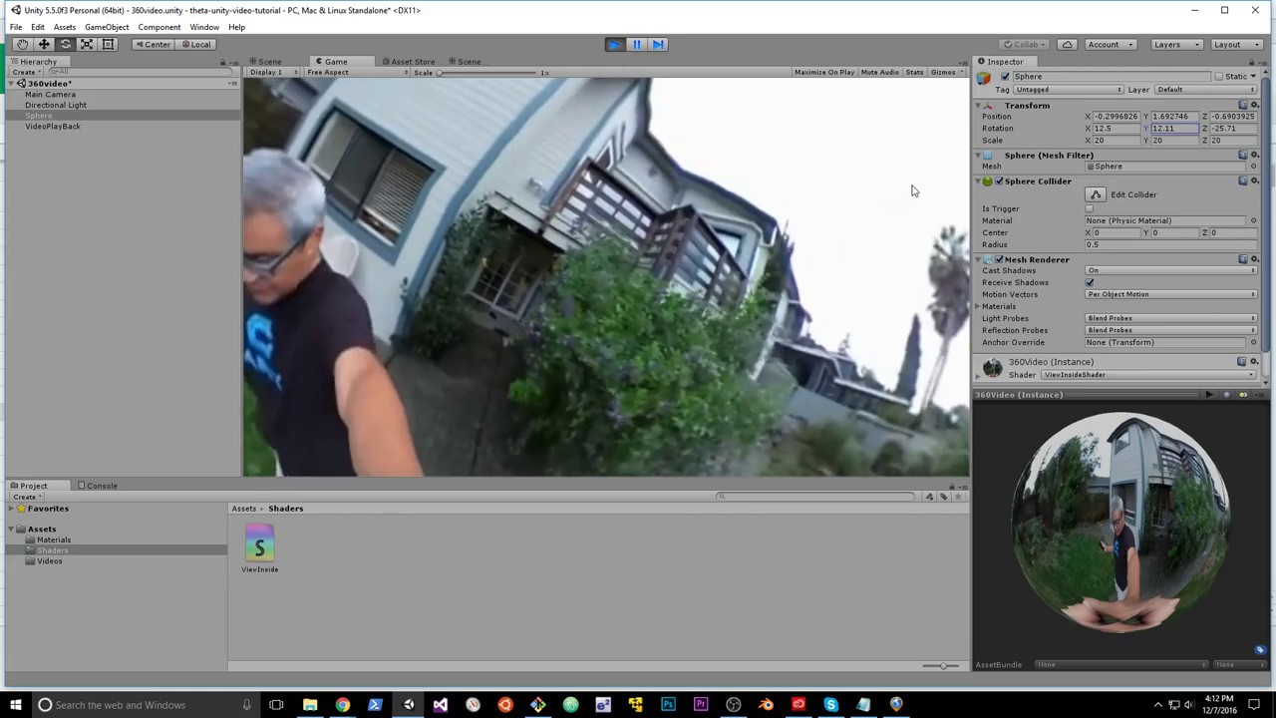Toggle the Is Trigger checkbox
The image size is (1276, 718).
pos(1090,208)
